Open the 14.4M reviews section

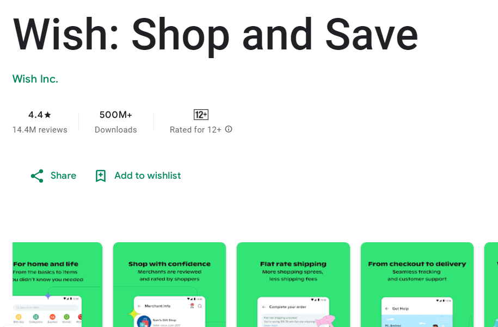(40, 130)
